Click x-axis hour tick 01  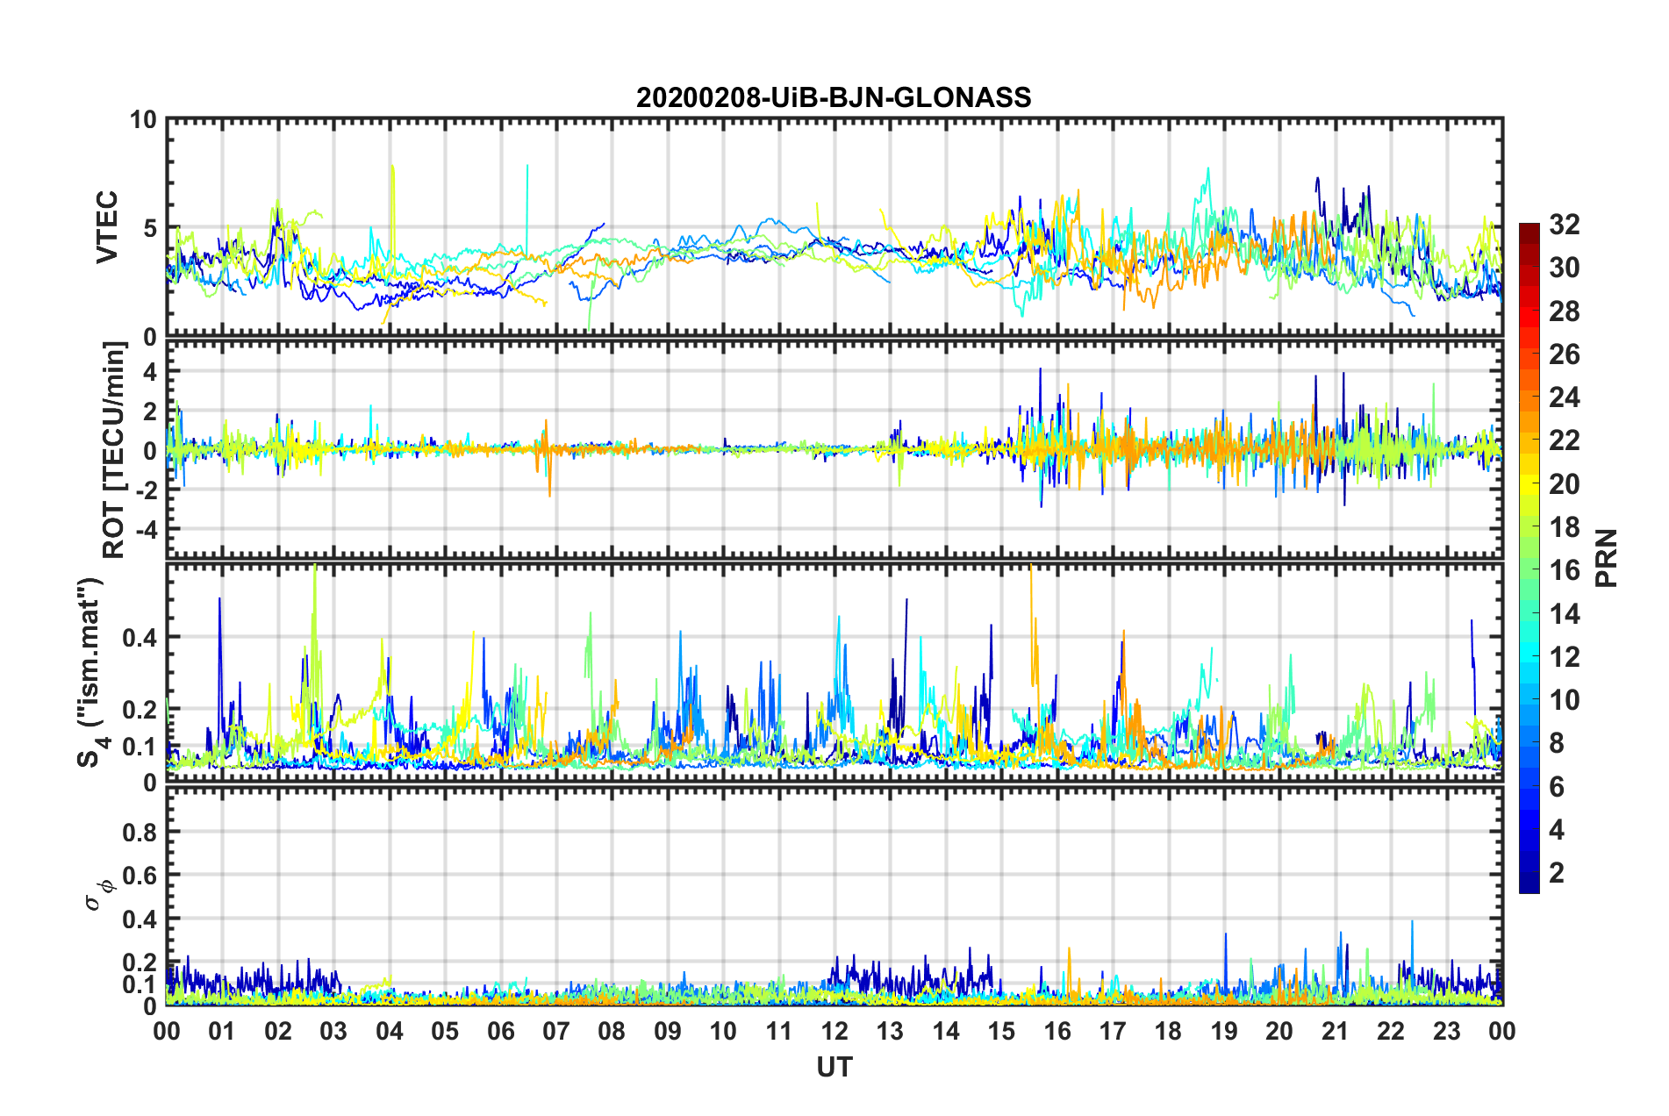point(222,1031)
